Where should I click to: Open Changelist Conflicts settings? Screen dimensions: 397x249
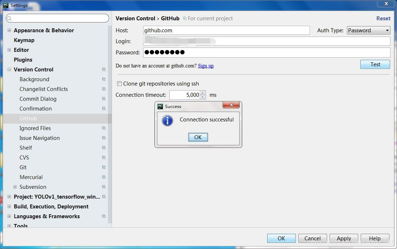[x=44, y=89]
